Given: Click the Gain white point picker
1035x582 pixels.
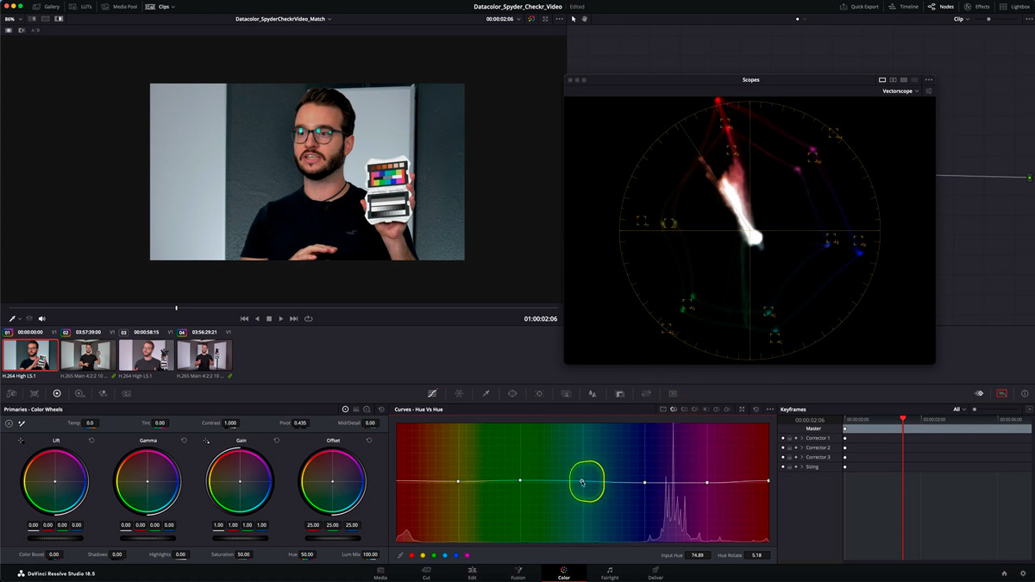Looking at the screenshot, I should [206, 441].
